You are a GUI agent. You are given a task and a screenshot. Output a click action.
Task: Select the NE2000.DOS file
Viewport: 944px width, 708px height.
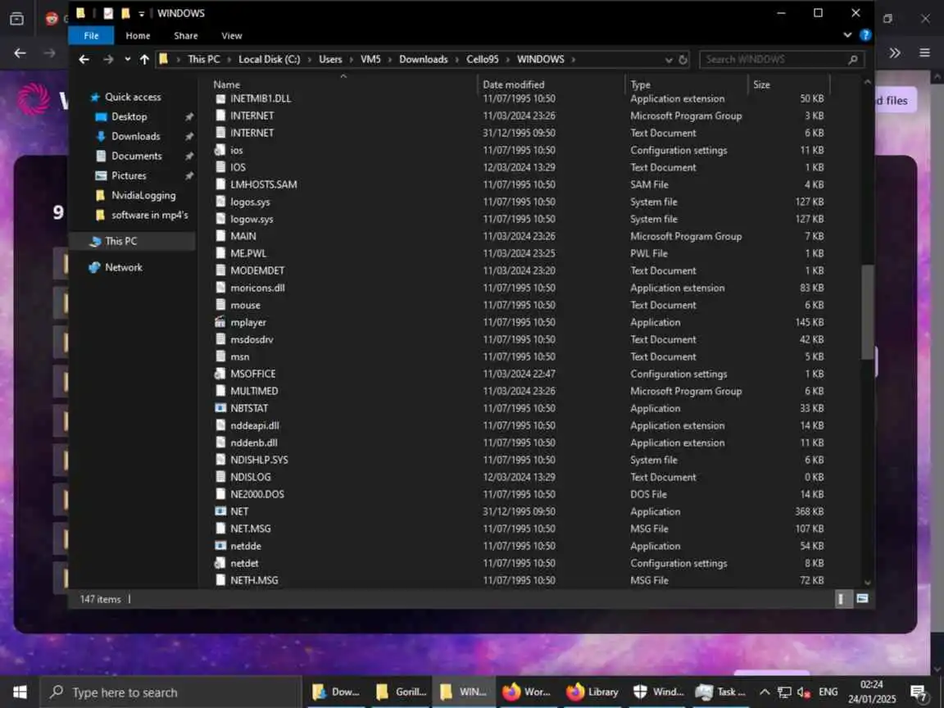point(257,494)
